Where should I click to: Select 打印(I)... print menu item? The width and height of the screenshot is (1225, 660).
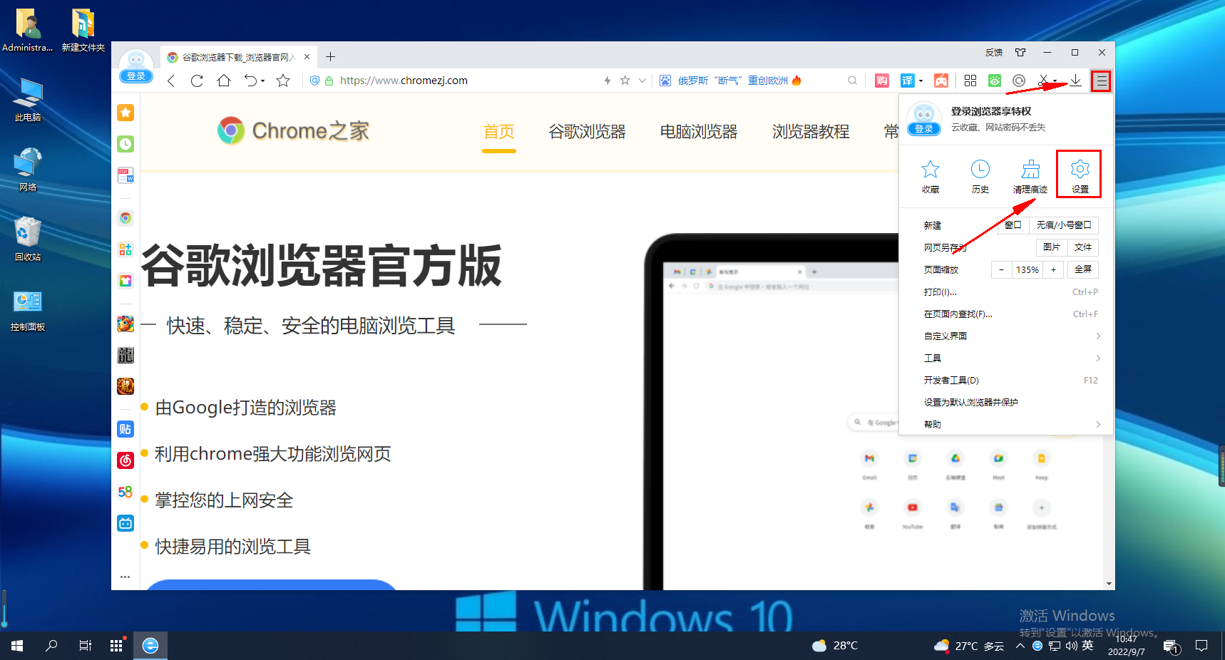pyautogui.click(x=1008, y=292)
